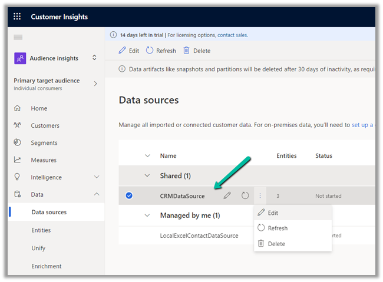Image resolution: width=383 pixels, height=282 pixels.
Task: Open the Audience insights switcher dropdown
Action: pyautogui.click(x=94, y=58)
